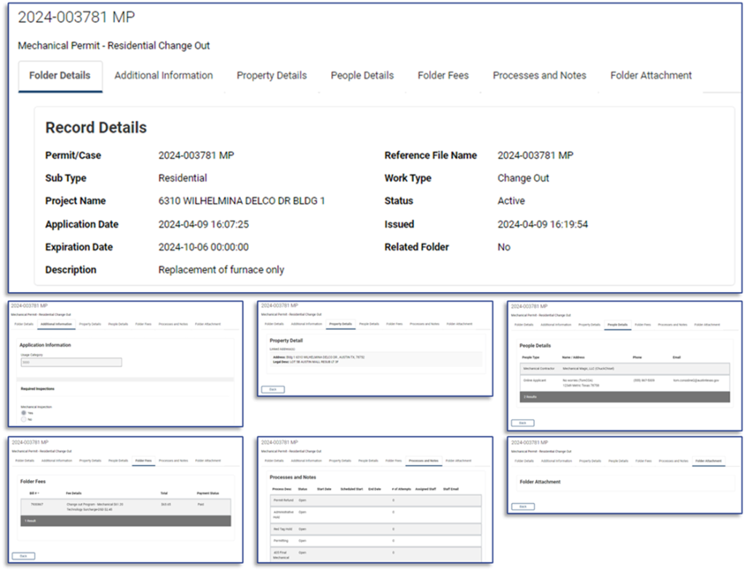This screenshot has width=745, height=571.
Task: Click Back on the Property Detail panel
Action: [x=273, y=390]
